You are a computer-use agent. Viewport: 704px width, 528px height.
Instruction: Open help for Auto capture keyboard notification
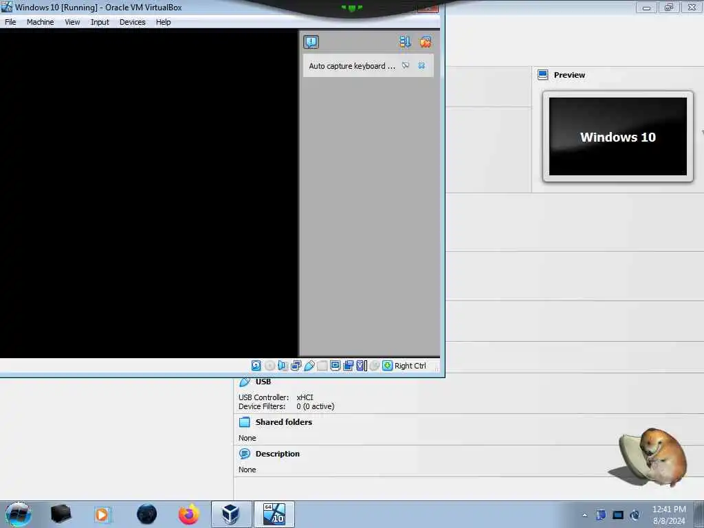click(x=406, y=65)
